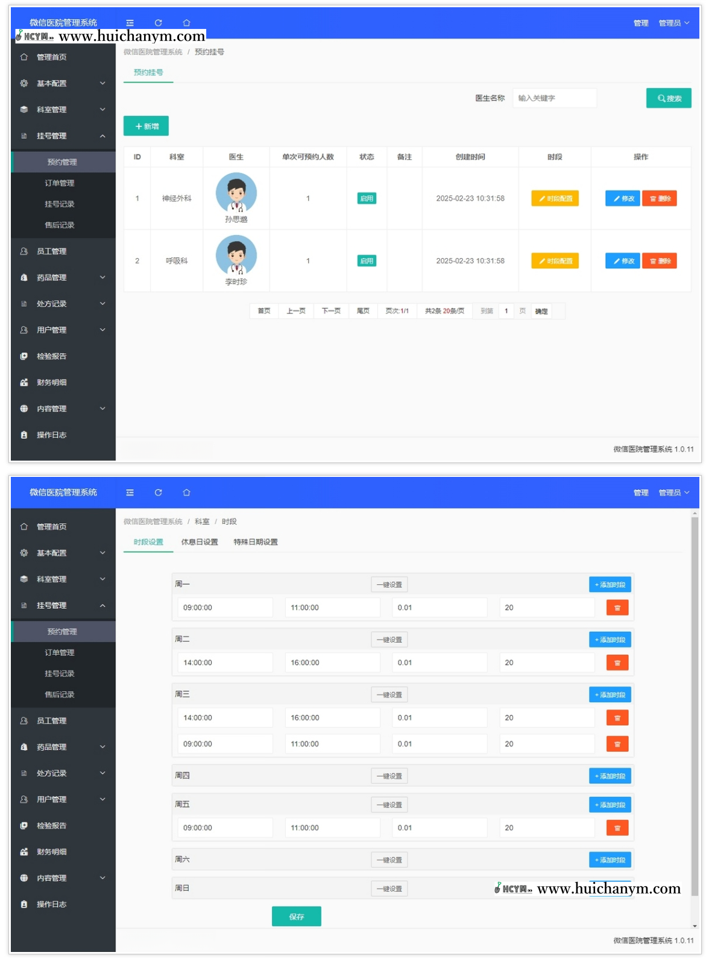Click the page number input in pagination
706x958 pixels.
pyautogui.click(x=506, y=311)
